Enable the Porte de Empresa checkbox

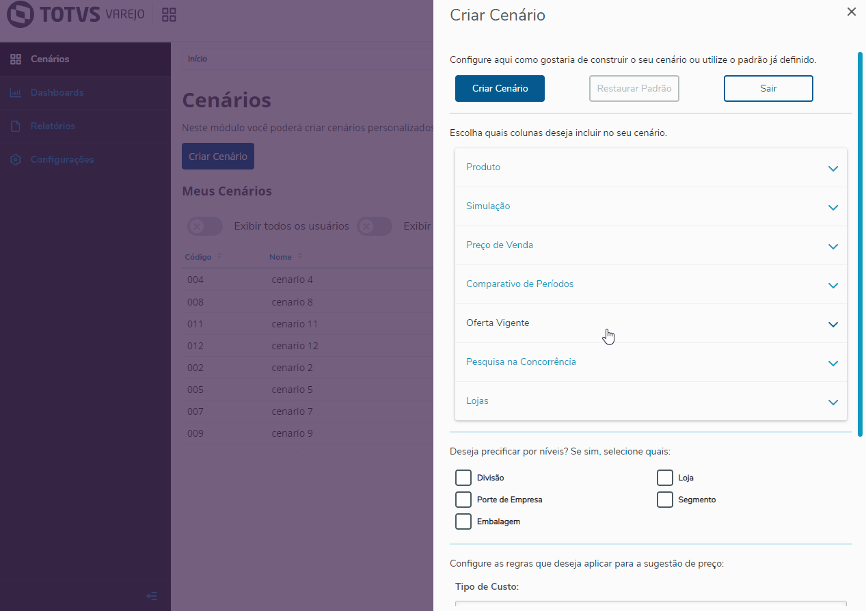(463, 500)
